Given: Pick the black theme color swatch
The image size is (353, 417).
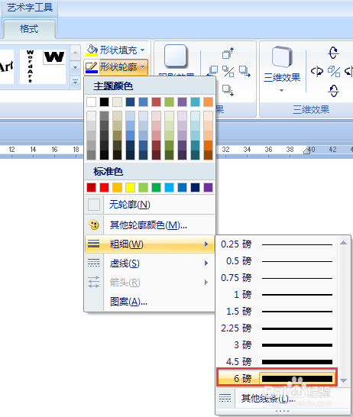Looking at the screenshot, I should tap(104, 102).
